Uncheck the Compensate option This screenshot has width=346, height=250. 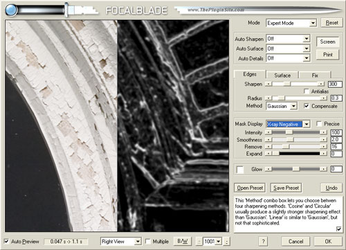[307, 106]
